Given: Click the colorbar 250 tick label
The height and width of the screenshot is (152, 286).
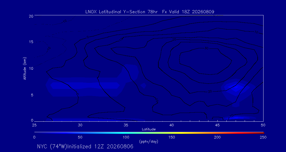Looking at the screenshot, I should [x=263, y=137].
